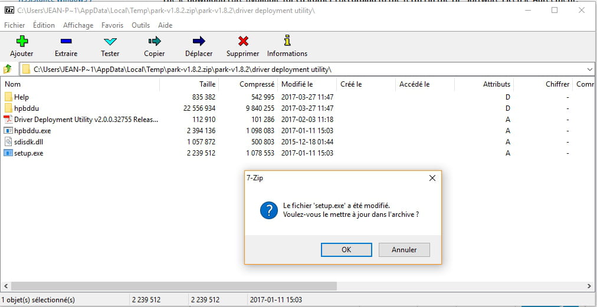This screenshot has width=597, height=307.
Task: Select the Help folder name
Action: point(21,97)
